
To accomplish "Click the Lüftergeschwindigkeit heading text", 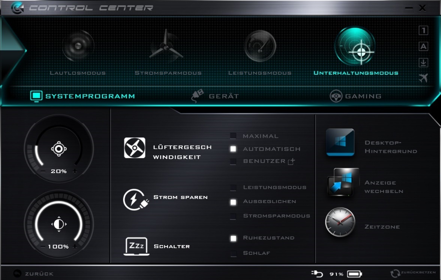I will [x=182, y=152].
